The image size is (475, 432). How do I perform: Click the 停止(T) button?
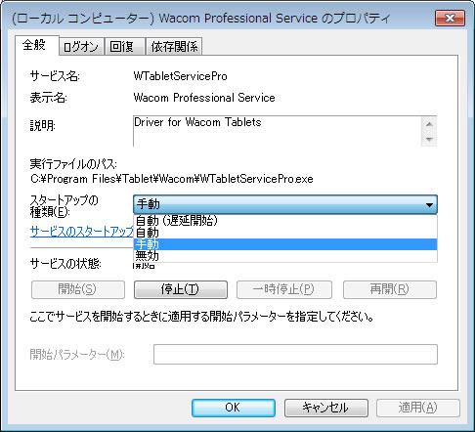click(x=181, y=289)
